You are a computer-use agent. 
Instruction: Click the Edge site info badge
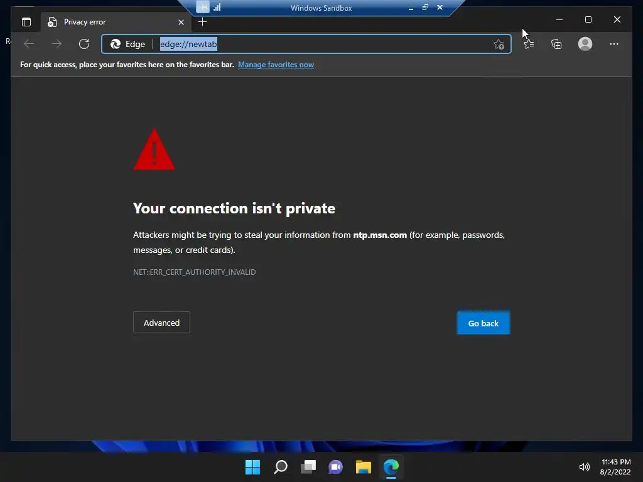pos(127,44)
